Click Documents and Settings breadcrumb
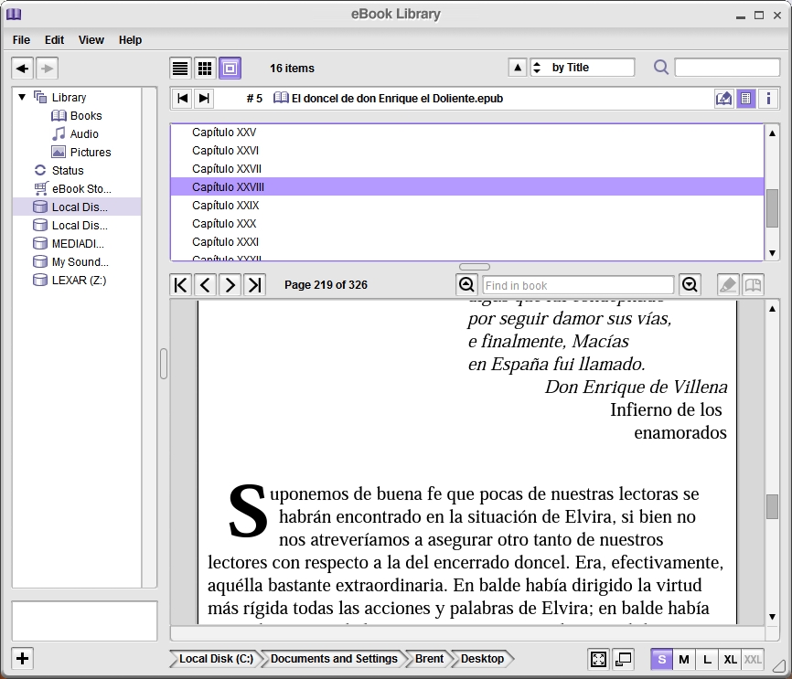 (x=334, y=659)
